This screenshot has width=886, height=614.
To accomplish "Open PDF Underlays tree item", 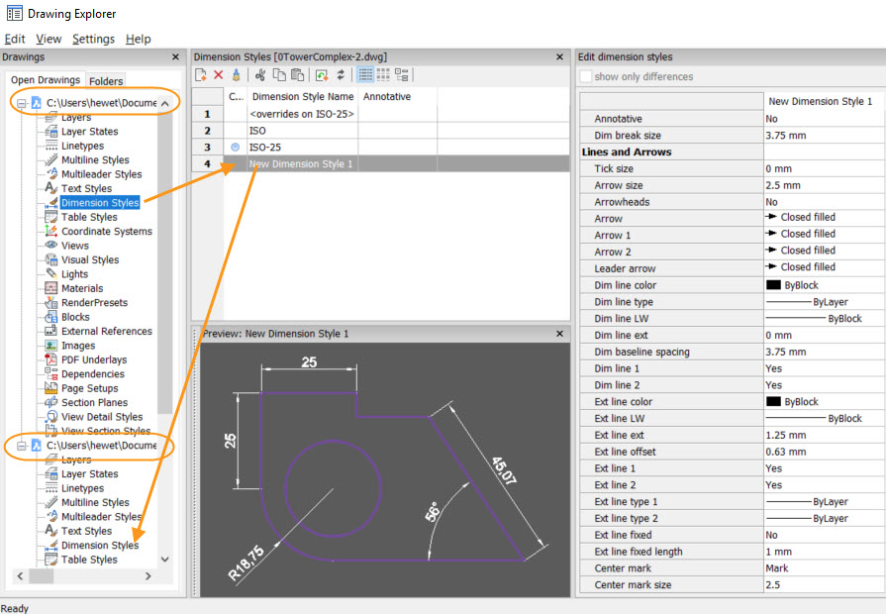I will tap(94, 359).
